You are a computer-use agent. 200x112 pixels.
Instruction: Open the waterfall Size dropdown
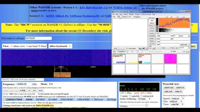pos(176,101)
